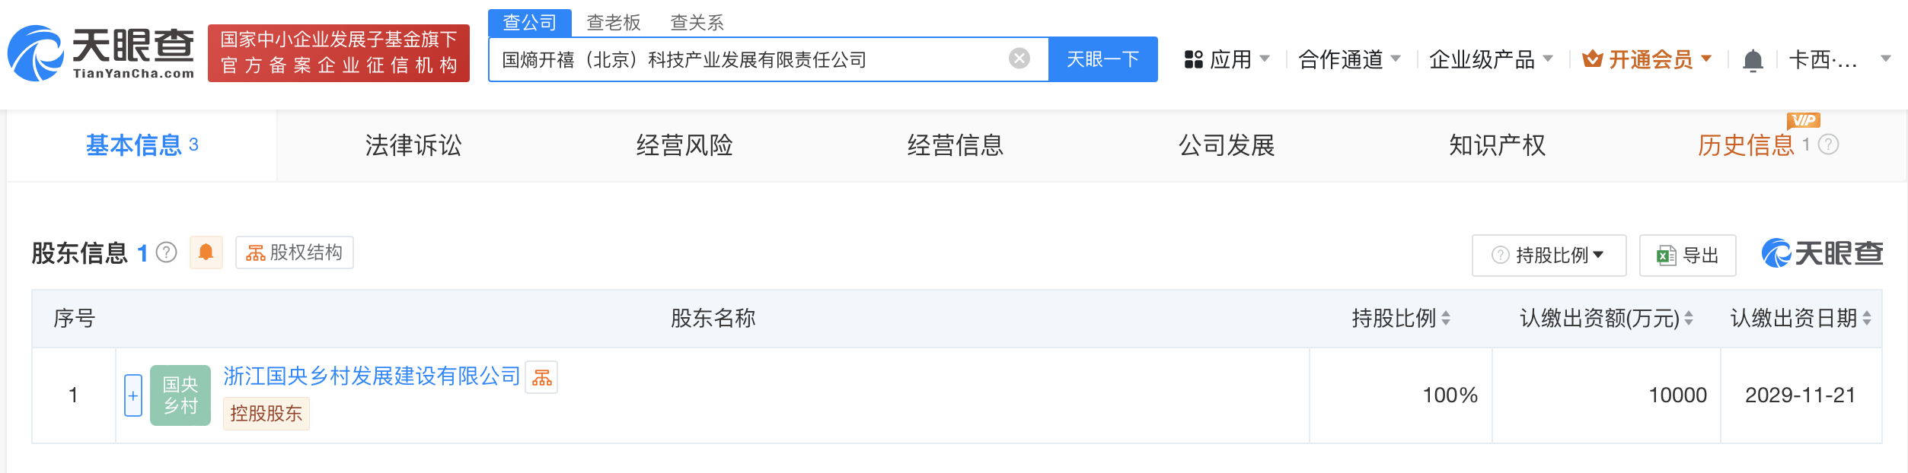Viewport: 1908px width, 473px height.
Task: Sort by 认缴出资日期 column
Action: (1867, 319)
